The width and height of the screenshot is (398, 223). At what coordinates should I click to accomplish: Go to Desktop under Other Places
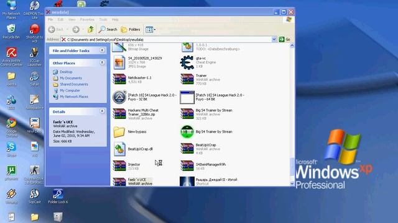[x=66, y=72]
